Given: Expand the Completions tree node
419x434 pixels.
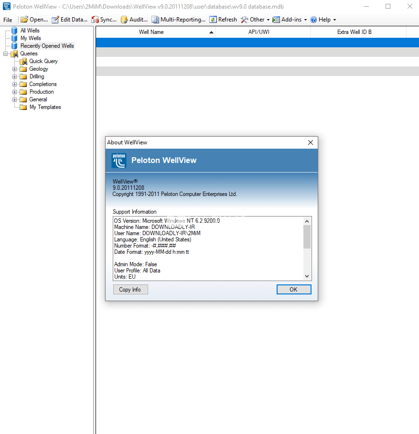Looking at the screenshot, I should tap(15, 84).
